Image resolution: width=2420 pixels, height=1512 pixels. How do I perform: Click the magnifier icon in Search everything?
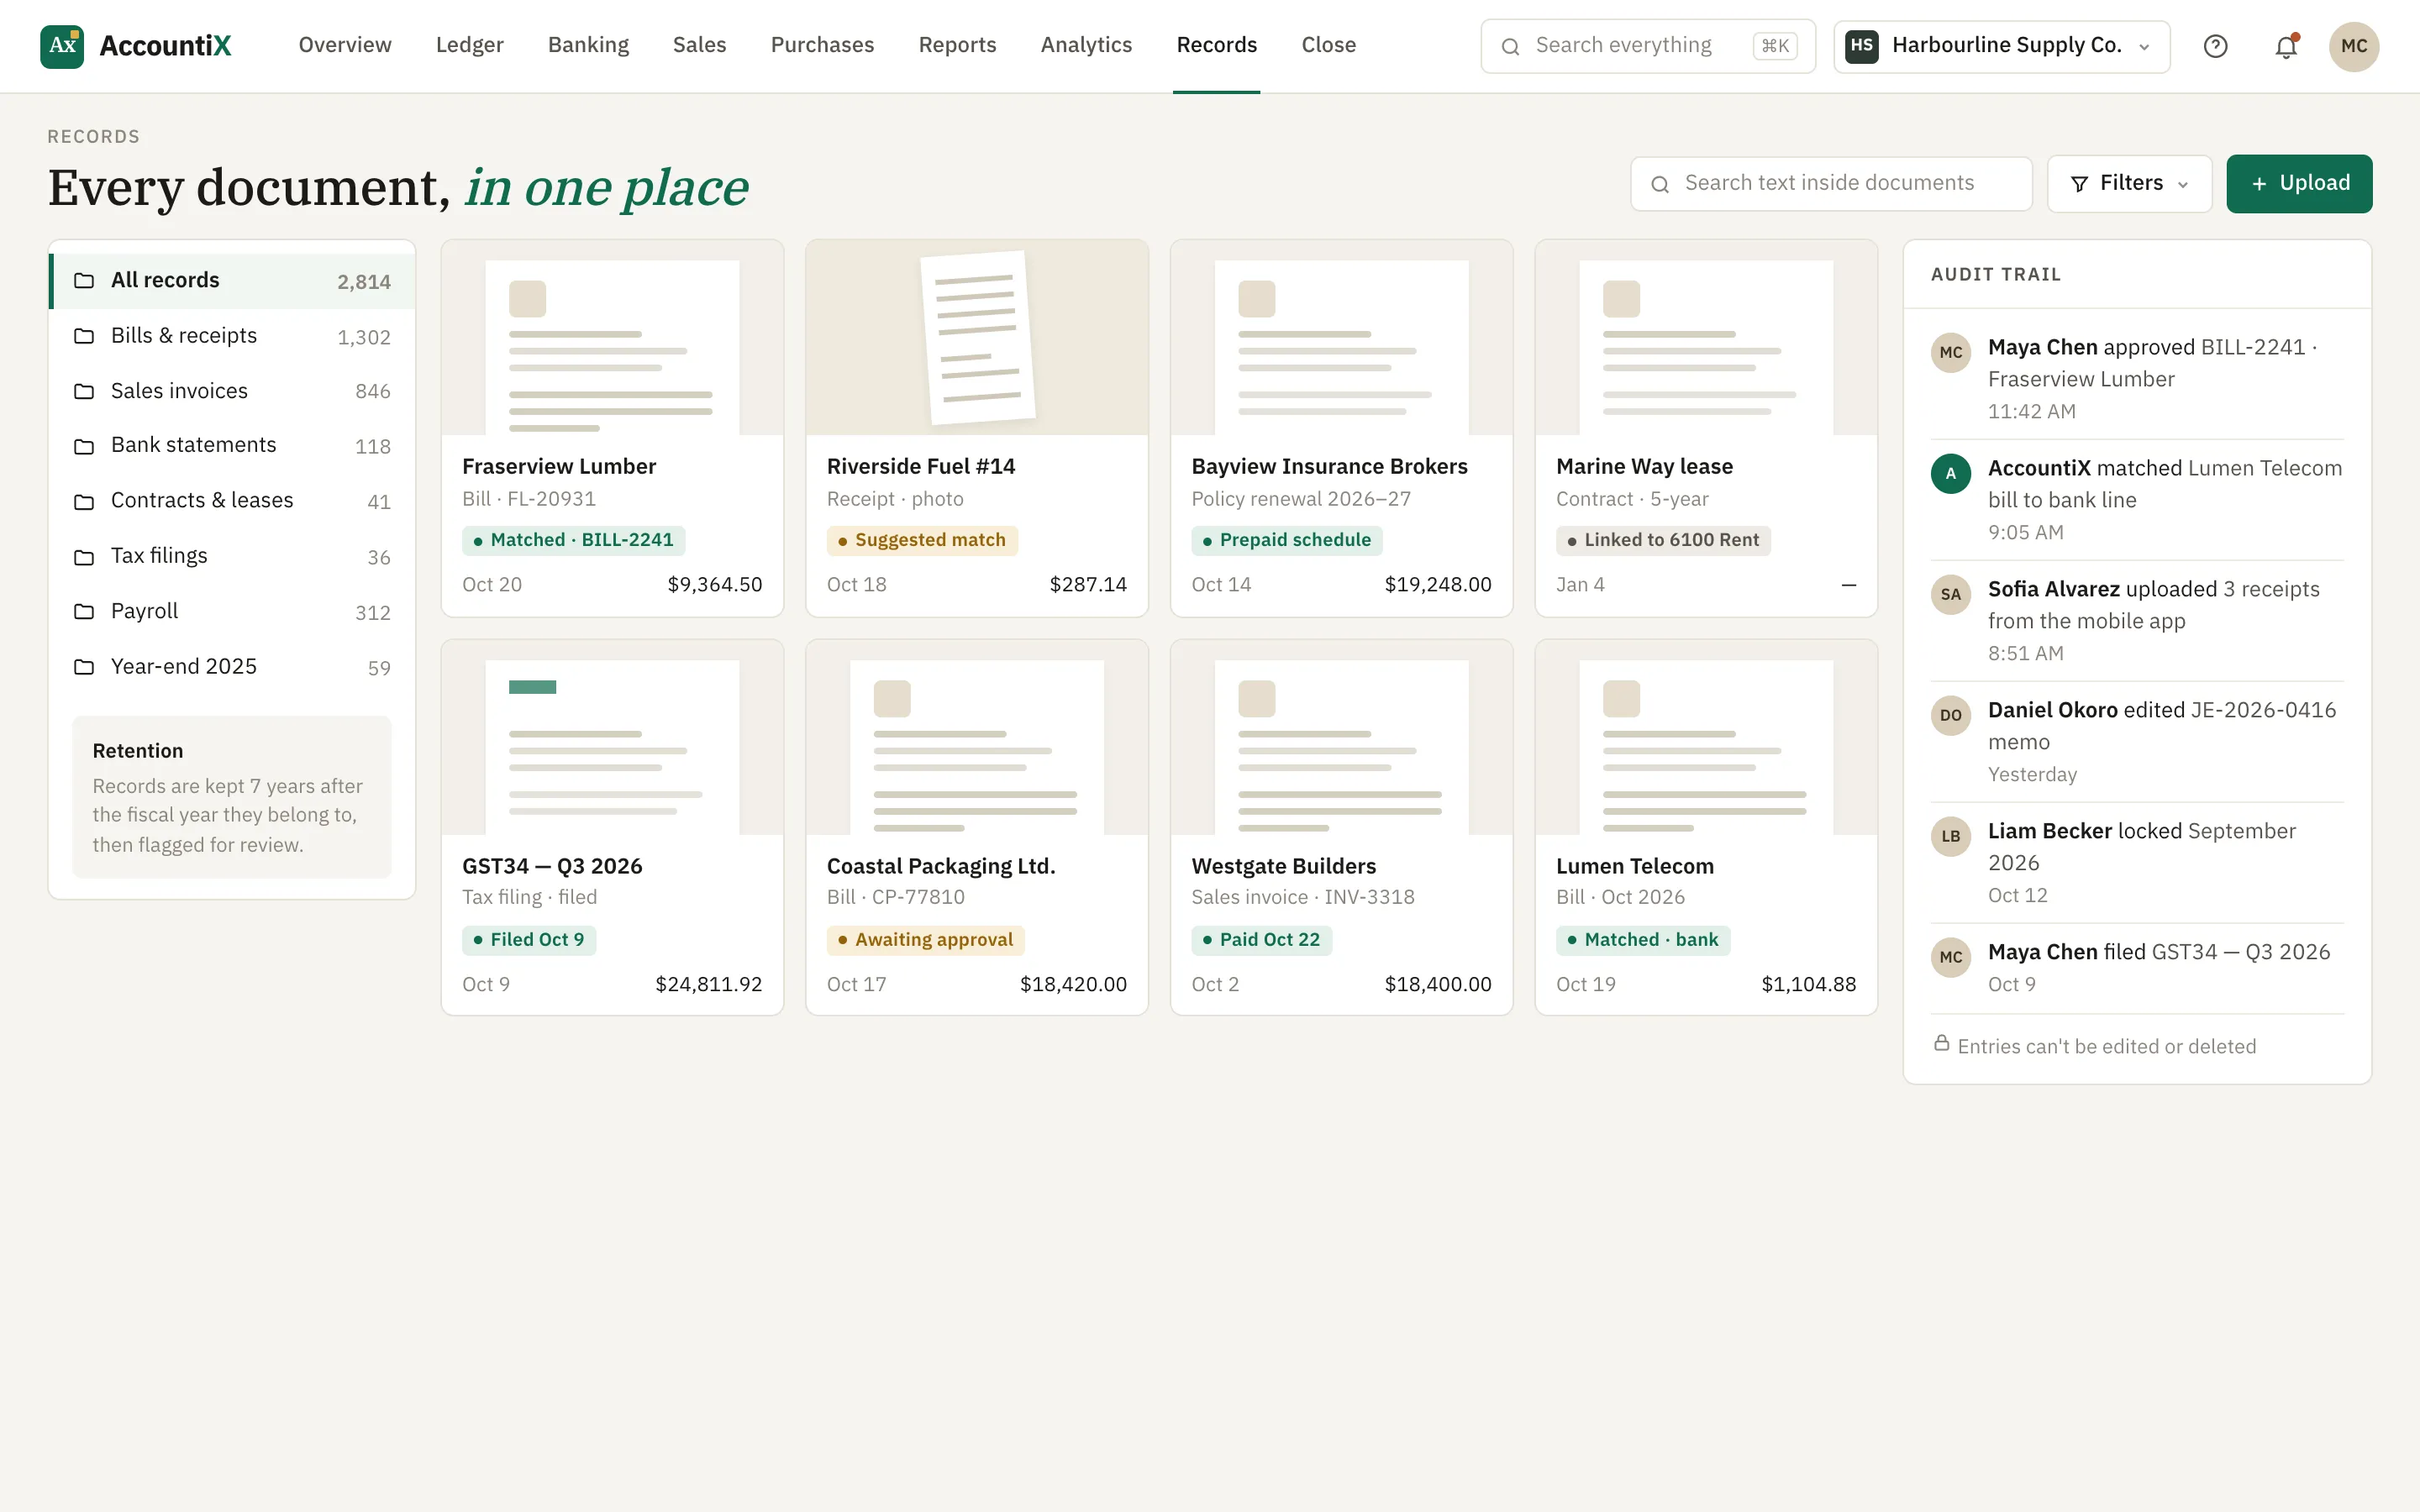[x=1511, y=46]
